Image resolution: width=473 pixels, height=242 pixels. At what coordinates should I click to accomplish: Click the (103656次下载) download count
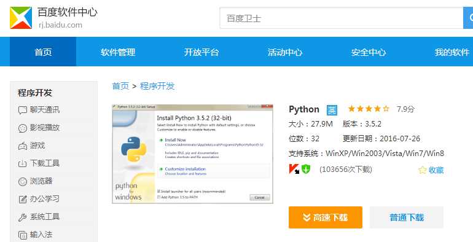pyautogui.click(x=346, y=170)
